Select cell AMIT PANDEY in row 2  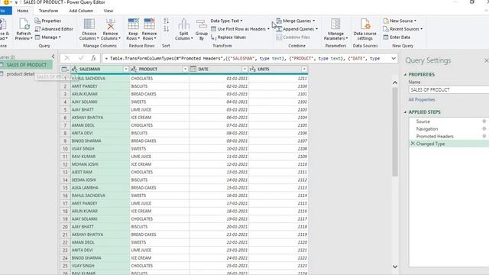(100, 86)
